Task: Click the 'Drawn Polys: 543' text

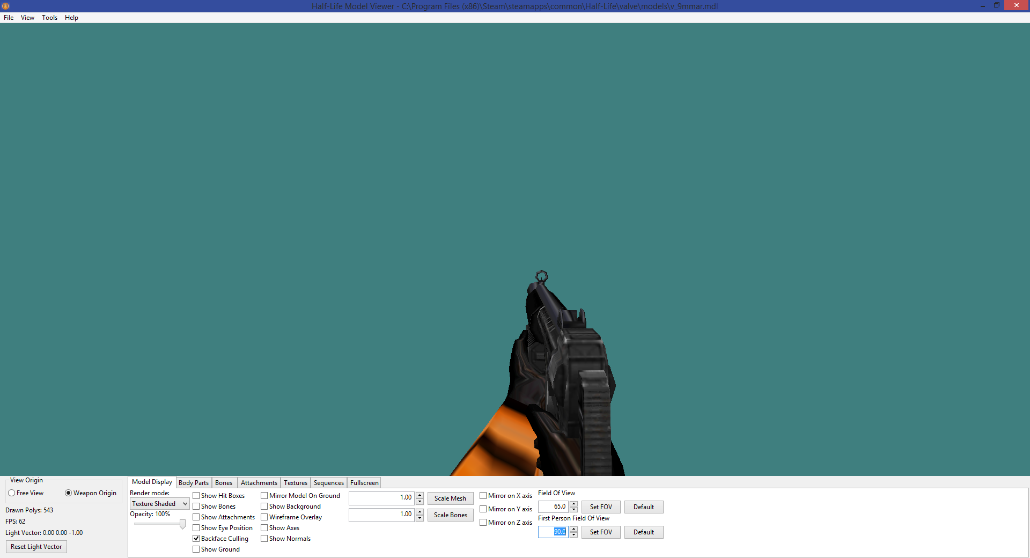Action: pos(30,510)
